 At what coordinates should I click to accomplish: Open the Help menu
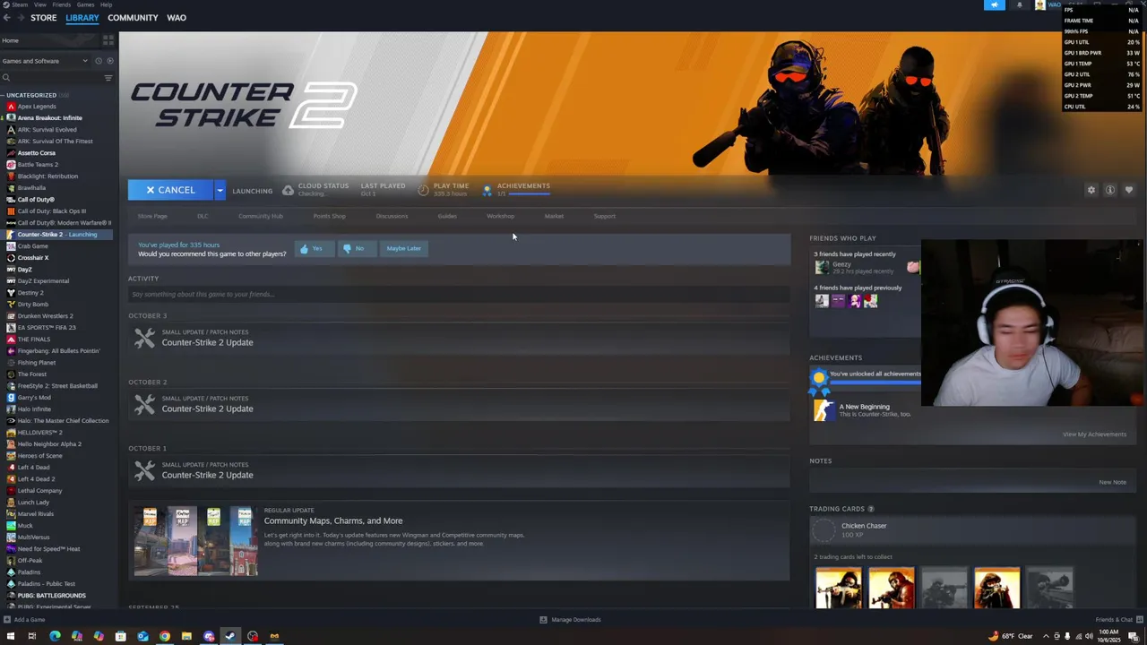107,4
